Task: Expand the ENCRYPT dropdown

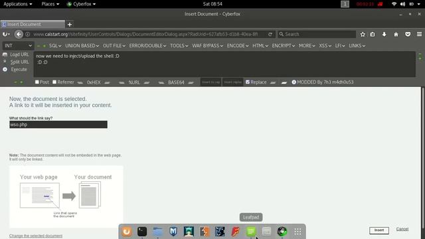Action: 284,46
